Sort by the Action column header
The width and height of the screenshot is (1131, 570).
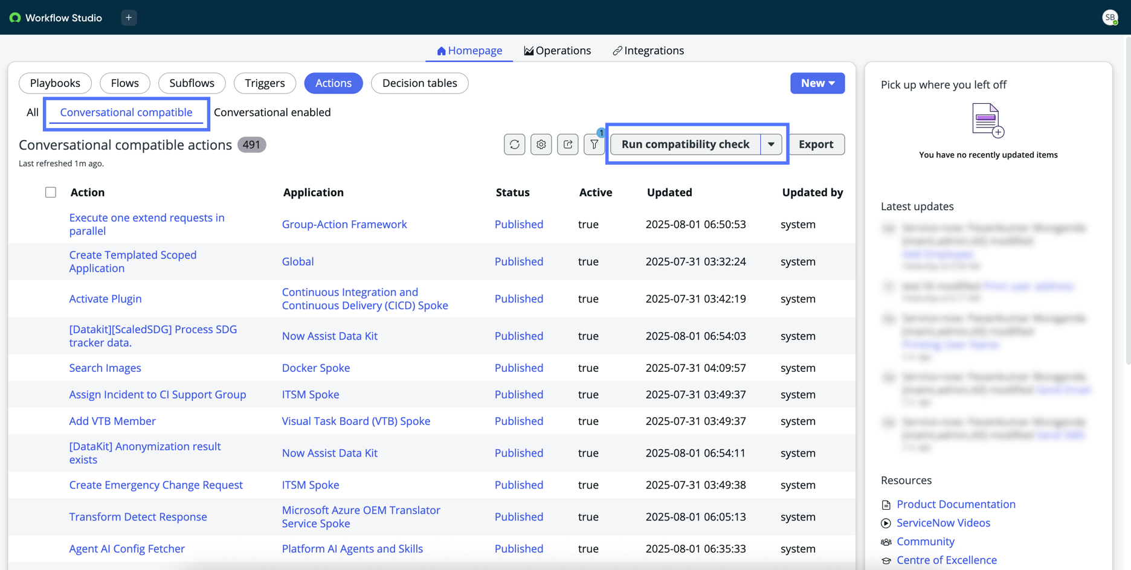88,192
